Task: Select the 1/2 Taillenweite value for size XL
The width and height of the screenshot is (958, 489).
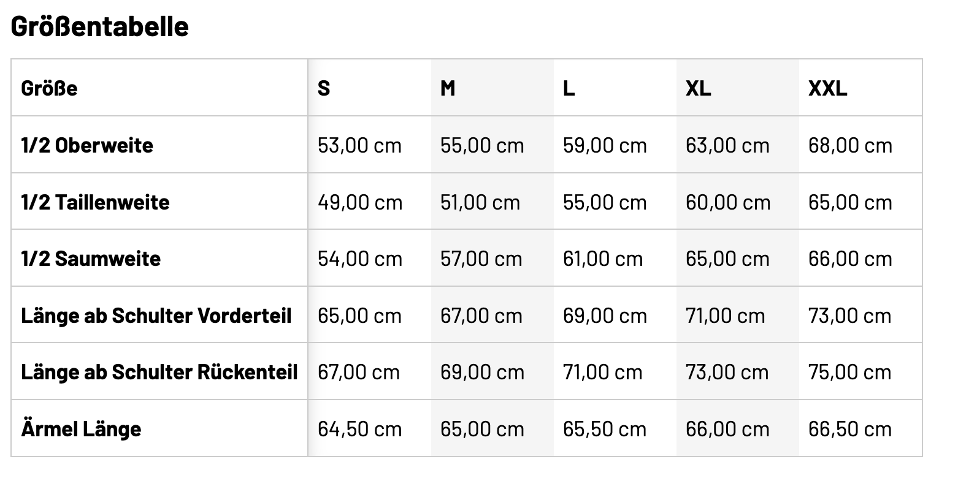Action: click(x=727, y=202)
